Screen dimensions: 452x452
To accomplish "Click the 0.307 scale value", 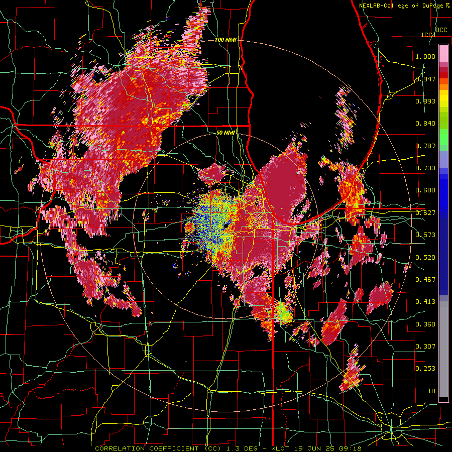I will (425, 346).
